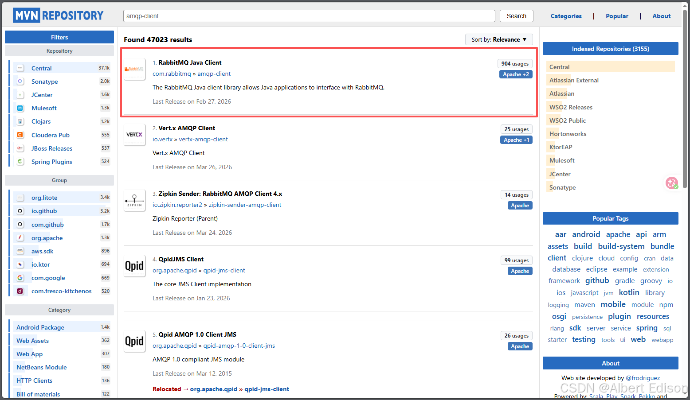Open the qpid-jms-client artifact link under QpidJMS Client

coord(224,270)
